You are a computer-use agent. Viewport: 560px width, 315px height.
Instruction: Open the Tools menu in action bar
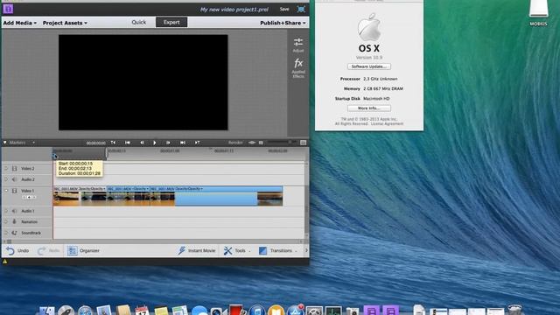pyautogui.click(x=237, y=251)
